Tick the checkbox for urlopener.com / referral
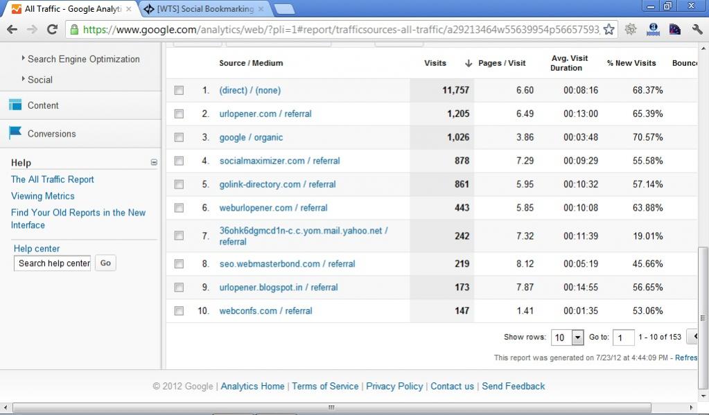This screenshot has height=415, width=709. click(179, 114)
